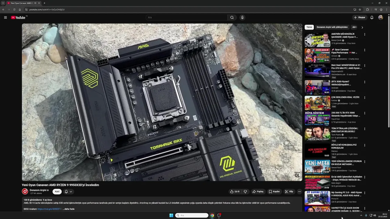Screen dimensions: 390x219
Task: Open En İyi AMD İşlemcileri Açıkladım title
Action: [x=346, y=178]
